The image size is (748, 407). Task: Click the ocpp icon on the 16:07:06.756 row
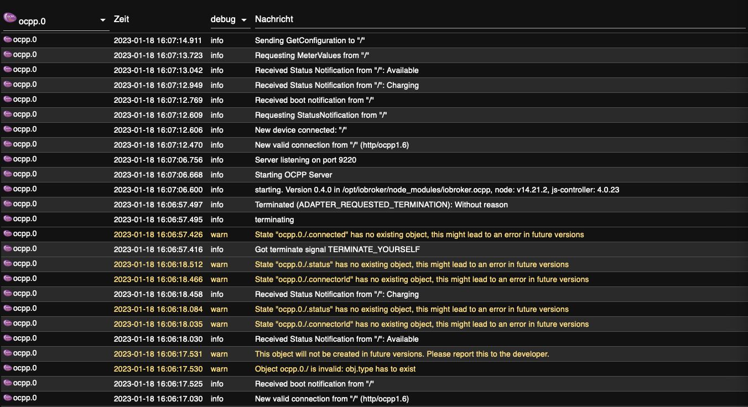(8, 159)
